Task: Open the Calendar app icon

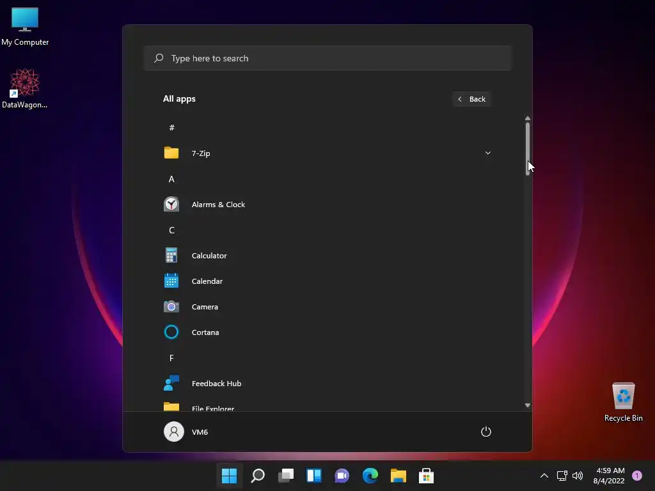Action: click(x=171, y=281)
